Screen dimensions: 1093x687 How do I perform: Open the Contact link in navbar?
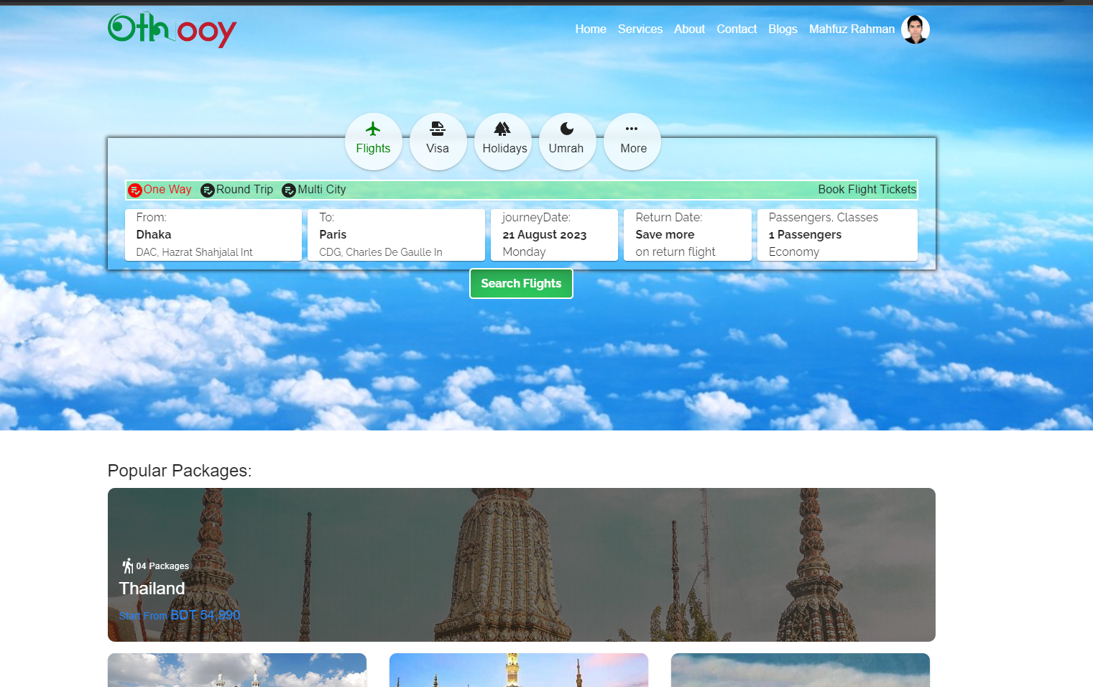pos(737,29)
